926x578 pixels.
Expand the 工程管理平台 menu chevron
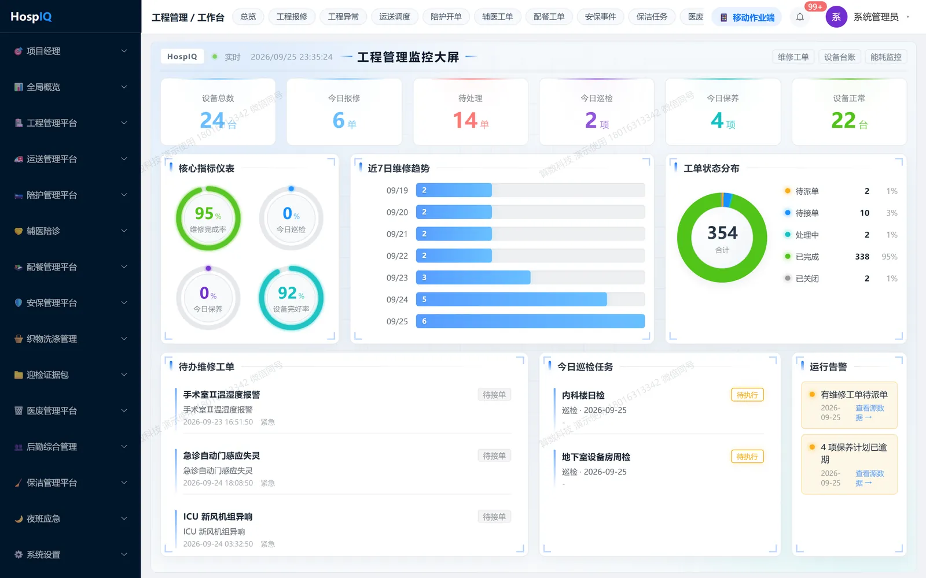[x=124, y=123]
